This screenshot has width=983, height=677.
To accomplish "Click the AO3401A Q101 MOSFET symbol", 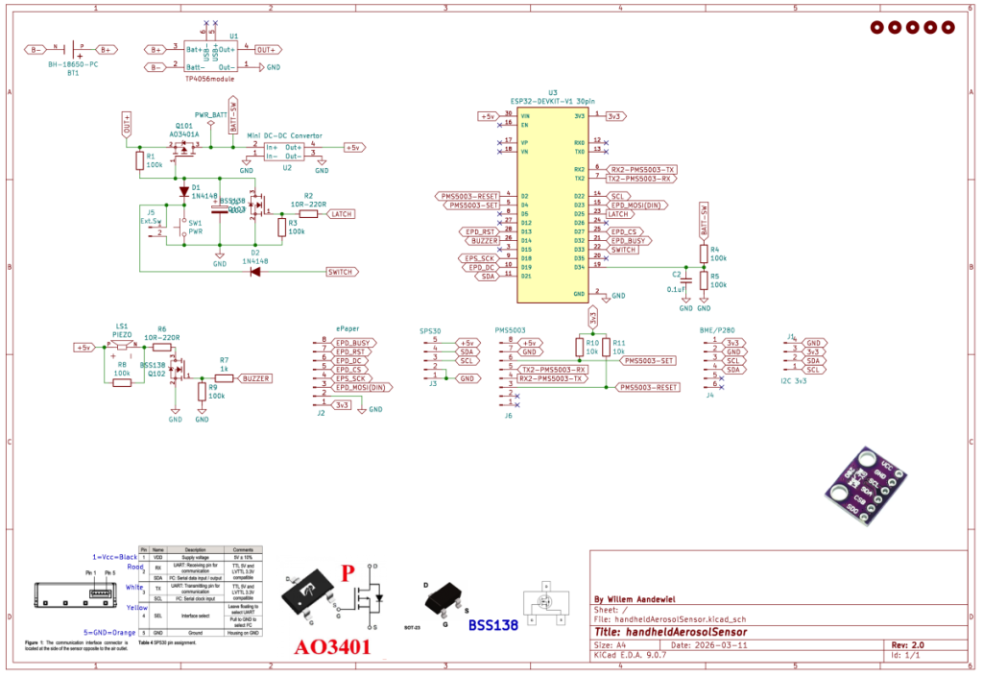I will tap(180, 150).
